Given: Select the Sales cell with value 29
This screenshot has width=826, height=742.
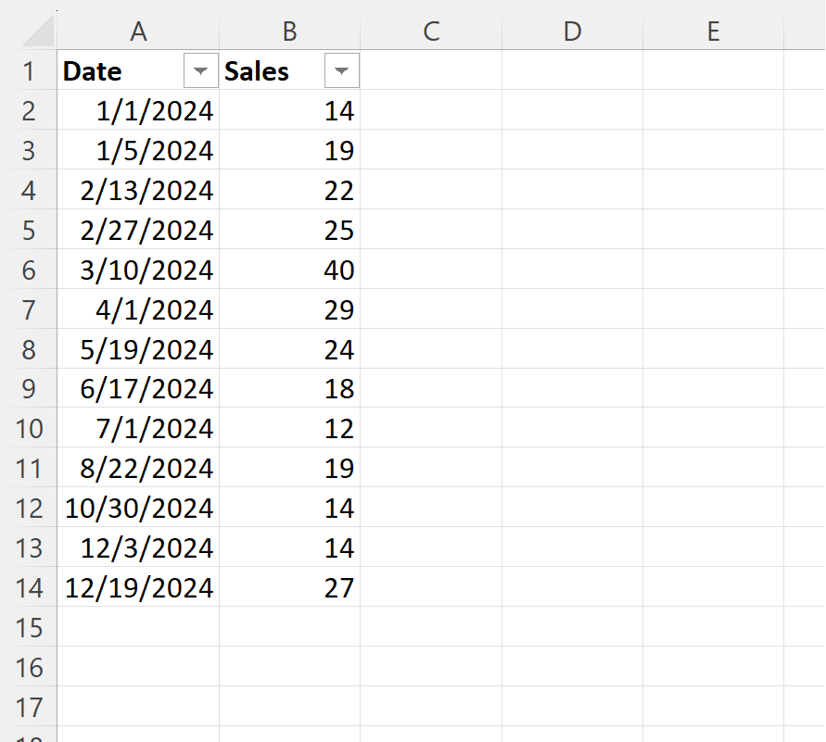Looking at the screenshot, I should [290, 308].
